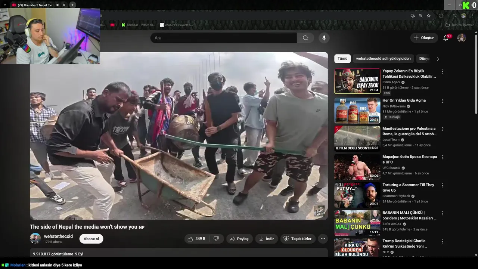The width and height of the screenshot is (478, 269).
Task: Open options for Her On Yıldan Gıda Açma
Action: 442,101
